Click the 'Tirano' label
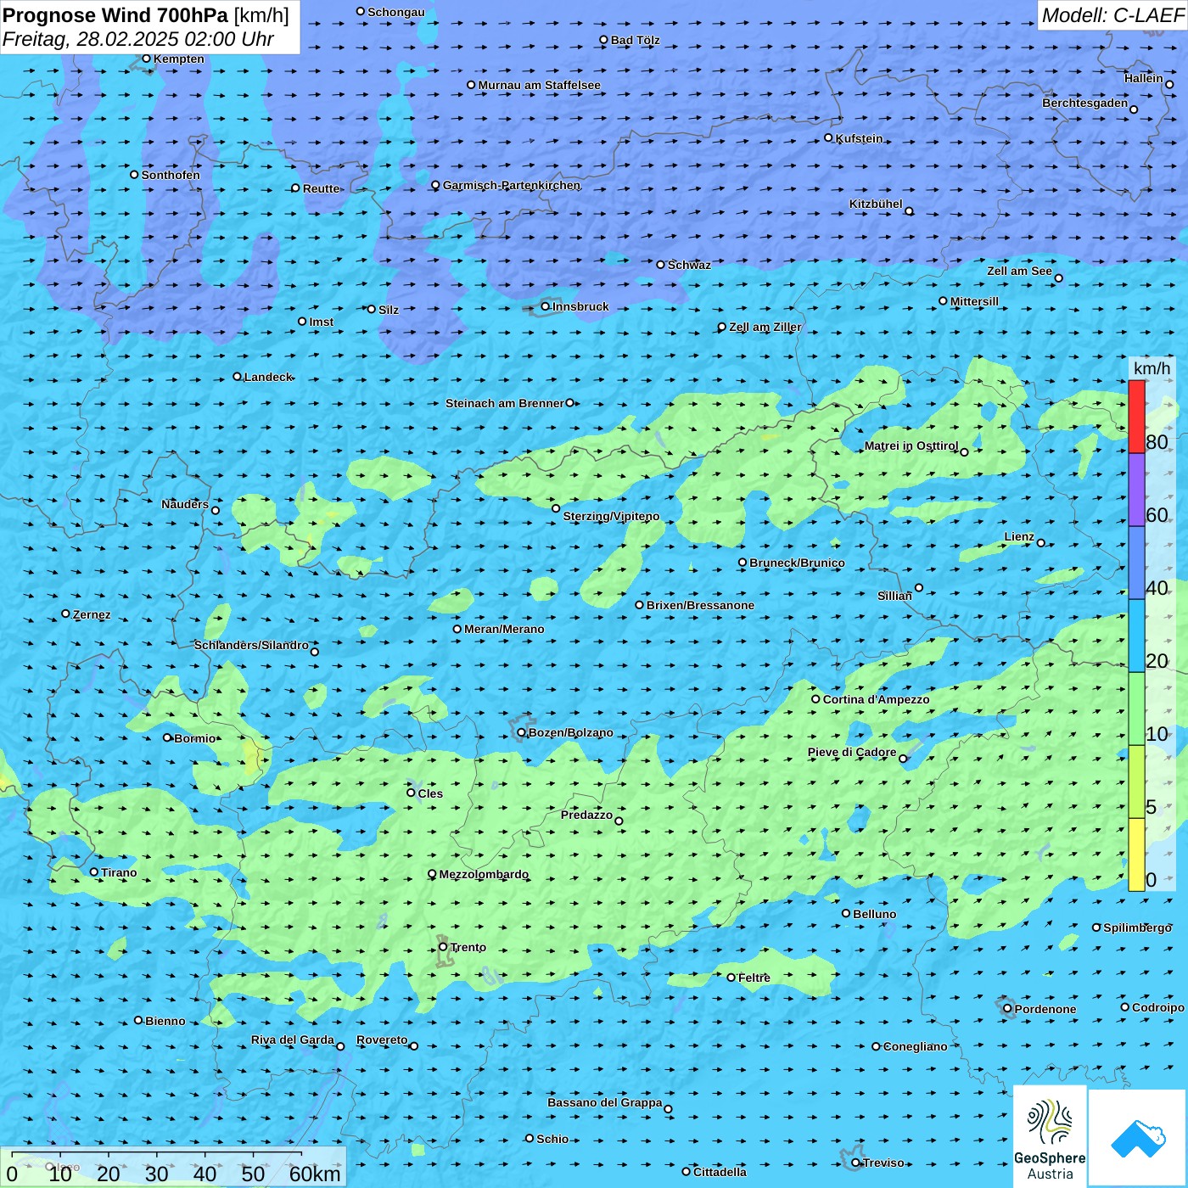1188x1188 pixels. pyautogui.click(x=119, y=872)
